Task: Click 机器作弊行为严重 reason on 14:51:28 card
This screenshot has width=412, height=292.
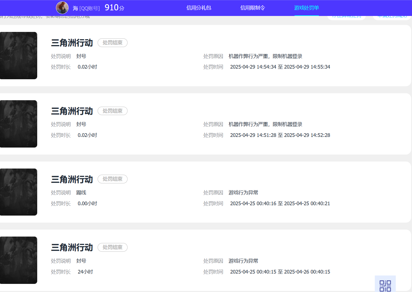Action: tap(265, 124)
